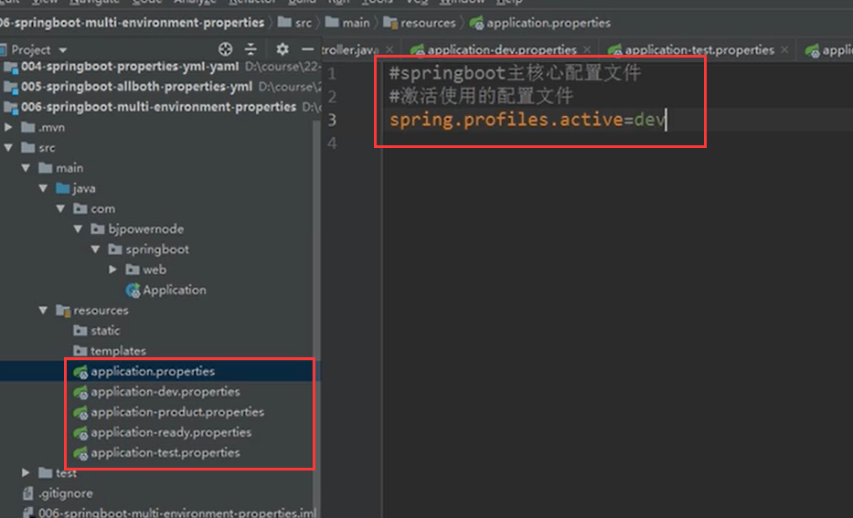The image size is (853, 518).
Task: Click line number 2 in gutter
Action: 332,97
